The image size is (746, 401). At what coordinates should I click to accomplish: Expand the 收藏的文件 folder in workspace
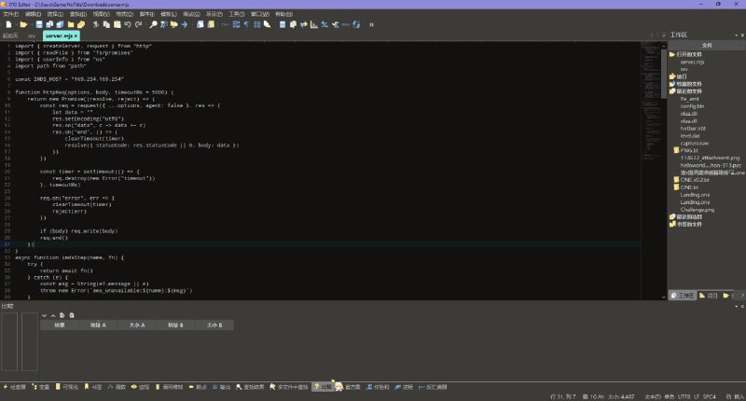pos(671,84)
